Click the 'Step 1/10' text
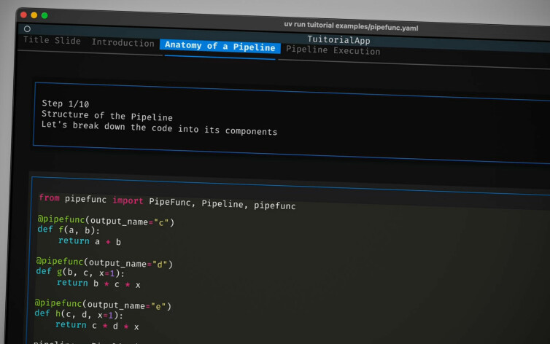Image resolution: width=550 pixels, height=344 pixels. pos(66,103)
